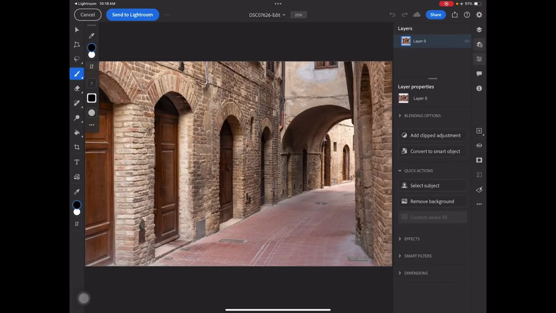Select the Lasso tool

(x=77, y=59)
